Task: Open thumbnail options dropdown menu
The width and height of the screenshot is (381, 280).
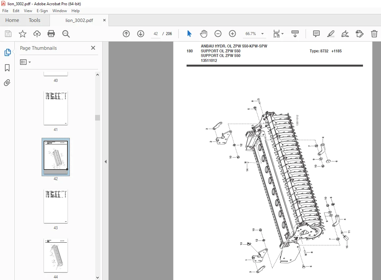Action: [25, 62]
